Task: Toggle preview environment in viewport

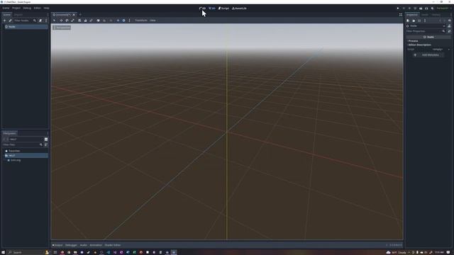Action: 123,21
